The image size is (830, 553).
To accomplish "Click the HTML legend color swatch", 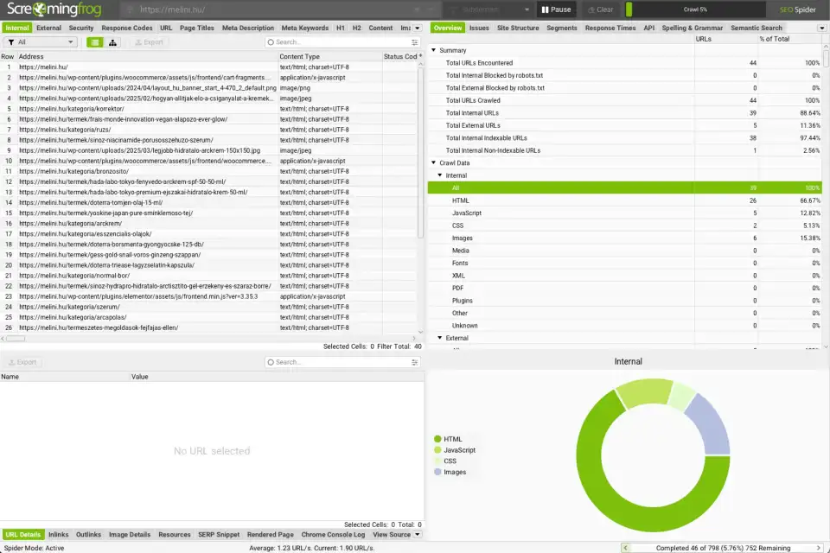I will point(437,439).
